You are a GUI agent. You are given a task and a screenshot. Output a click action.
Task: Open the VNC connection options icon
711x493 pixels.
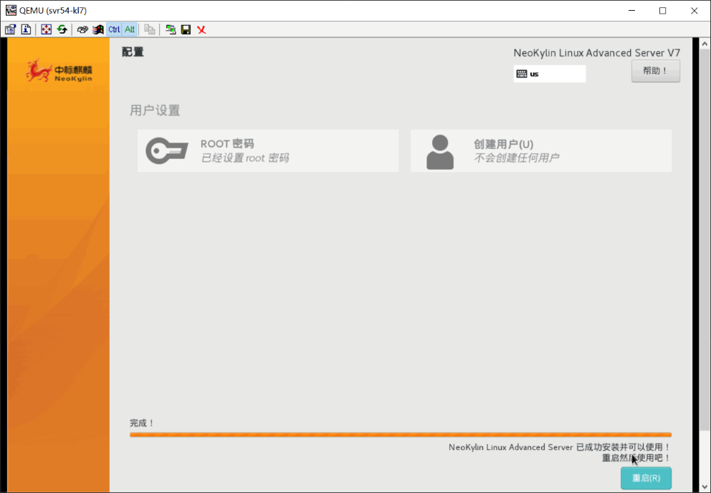11,29
